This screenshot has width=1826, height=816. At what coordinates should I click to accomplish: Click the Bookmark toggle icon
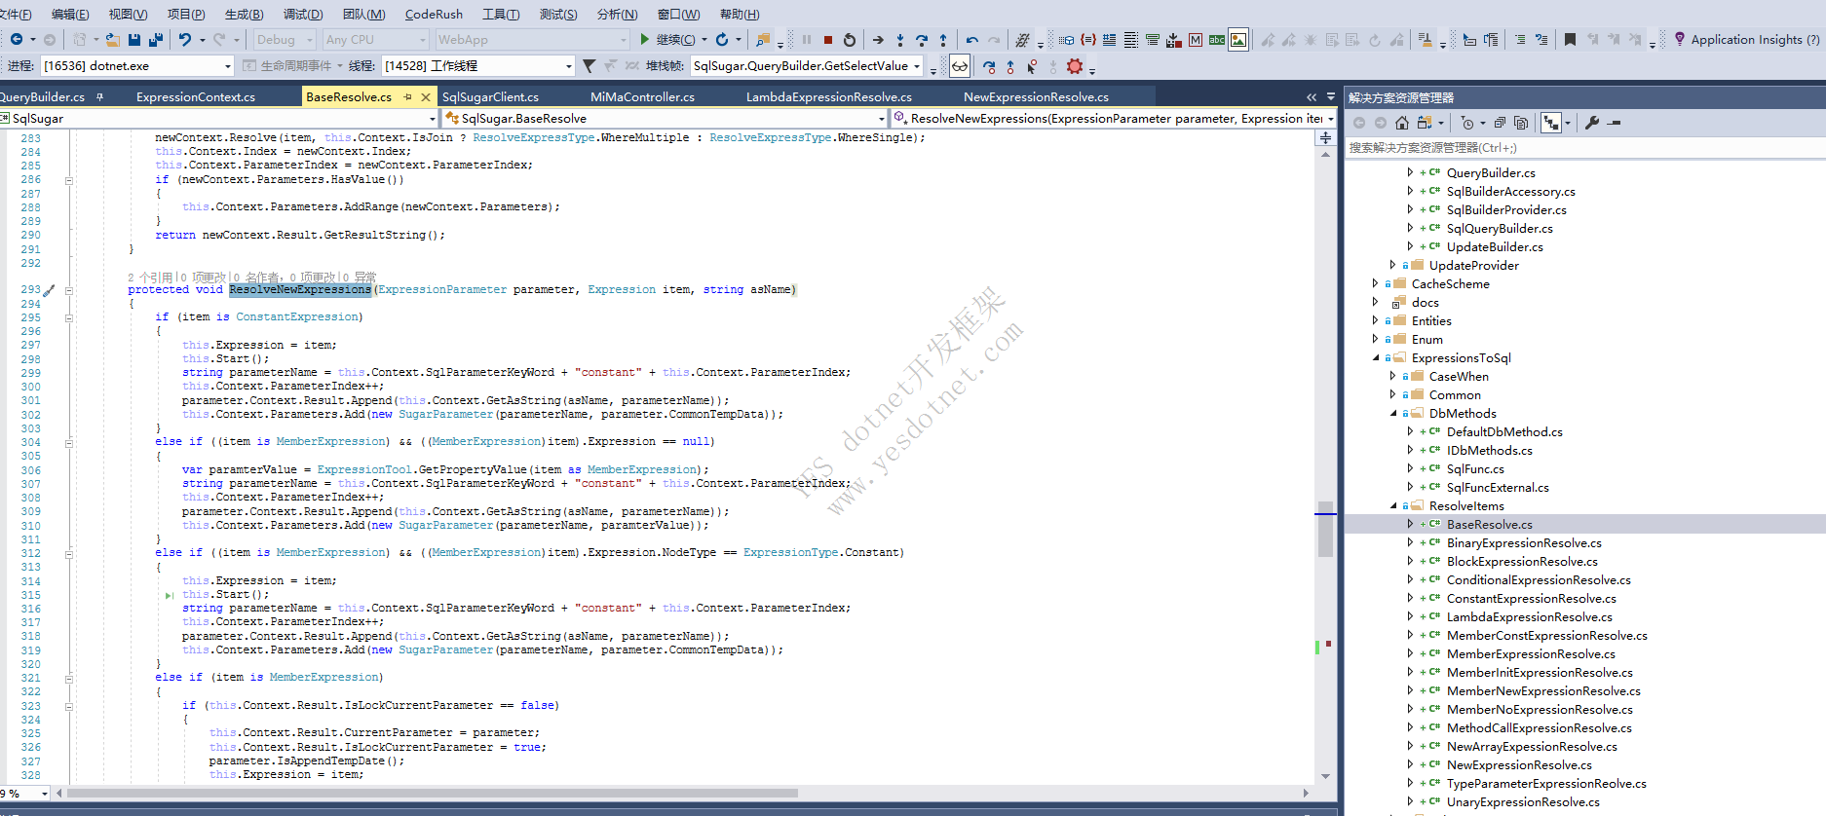(1570, 40)
